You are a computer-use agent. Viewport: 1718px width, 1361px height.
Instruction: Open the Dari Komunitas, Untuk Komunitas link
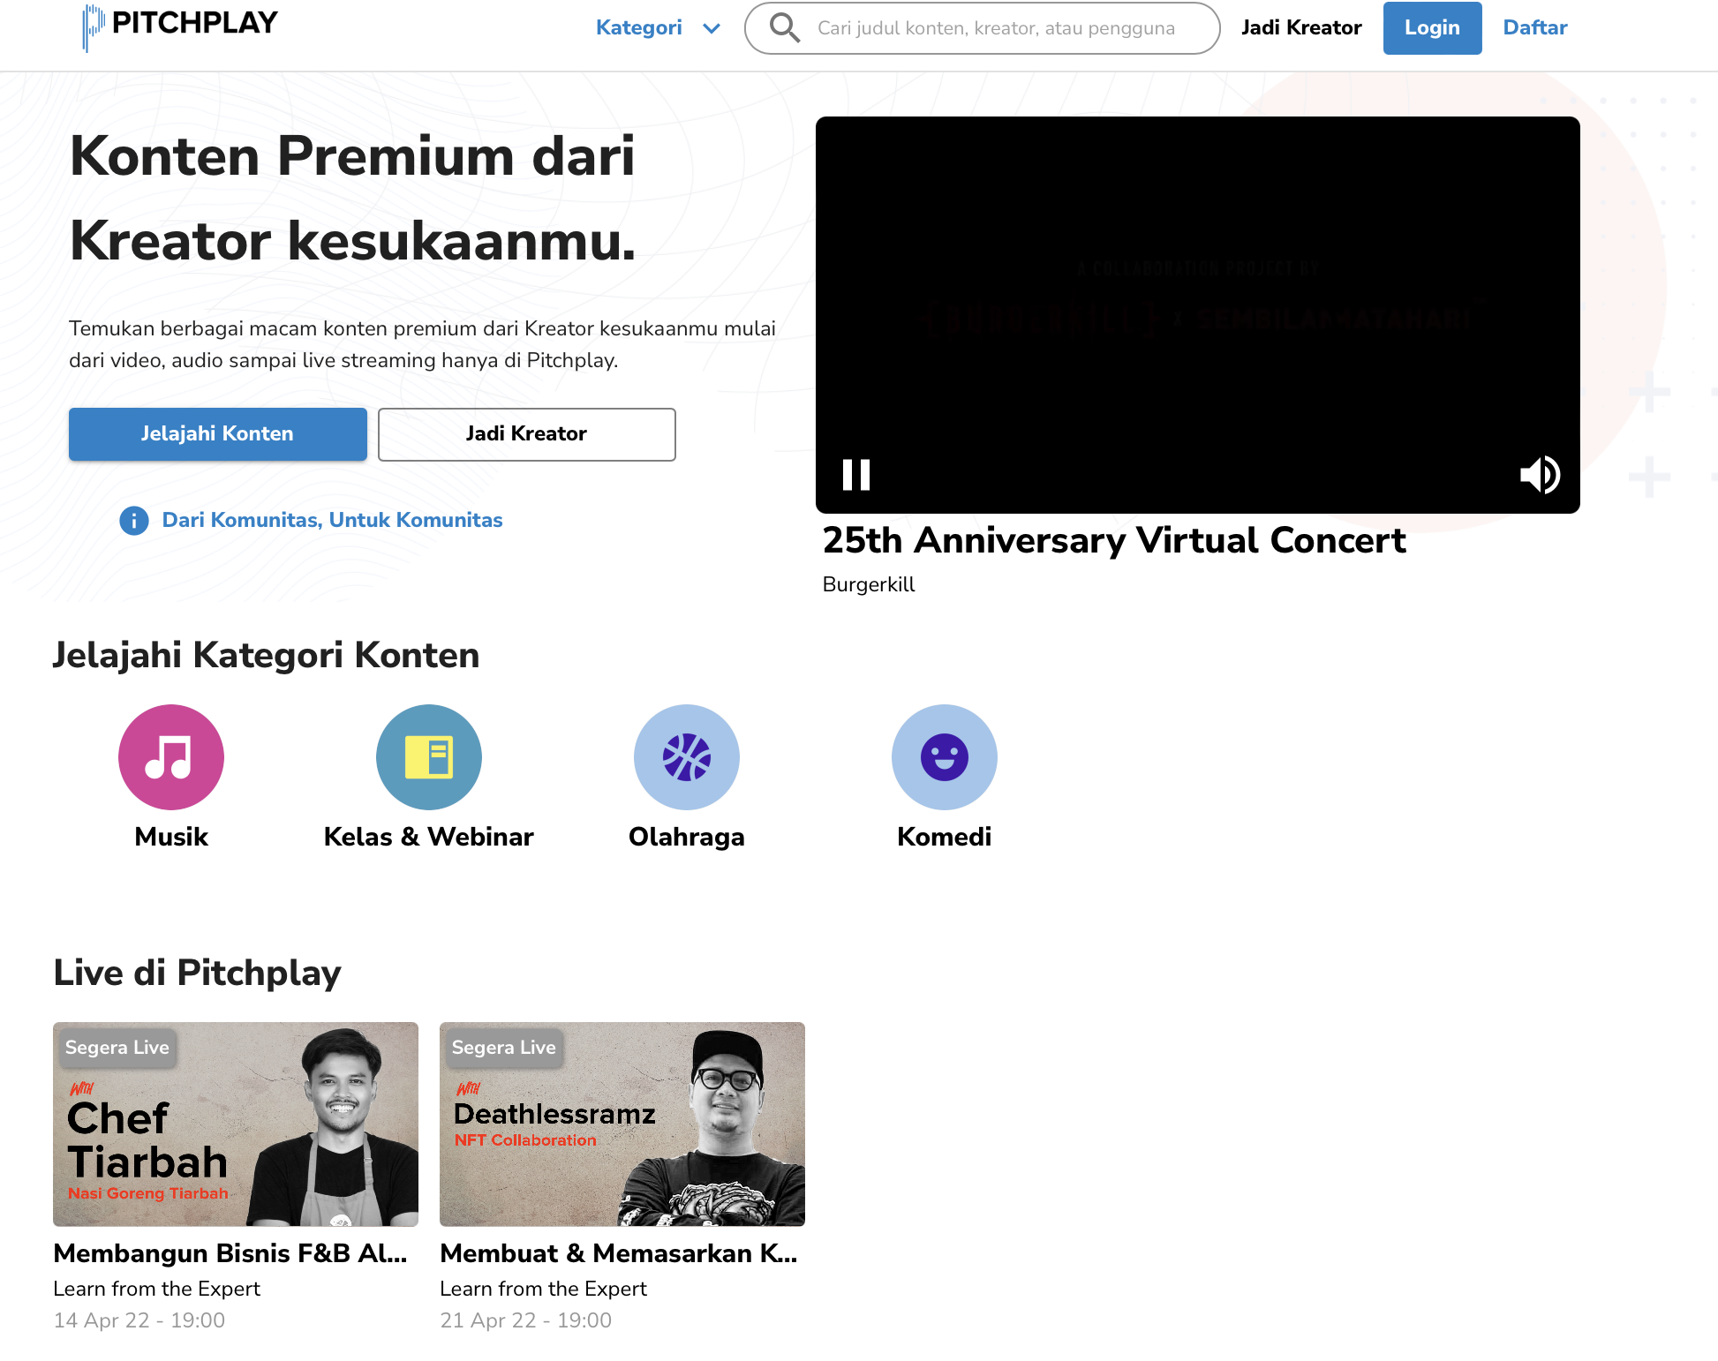(x=332, y=520)
